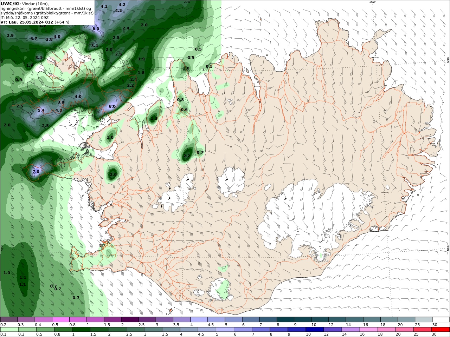Select the 6.0 precipitation value on the map
The width and height of the screenshot is (450, 337).
[x=112, y=106]
